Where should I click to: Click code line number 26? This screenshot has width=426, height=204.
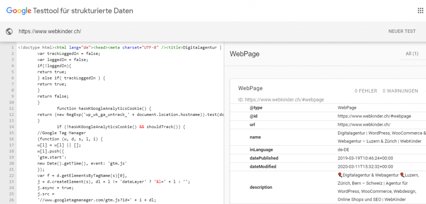pyautogui.click(x=11, y=200)
